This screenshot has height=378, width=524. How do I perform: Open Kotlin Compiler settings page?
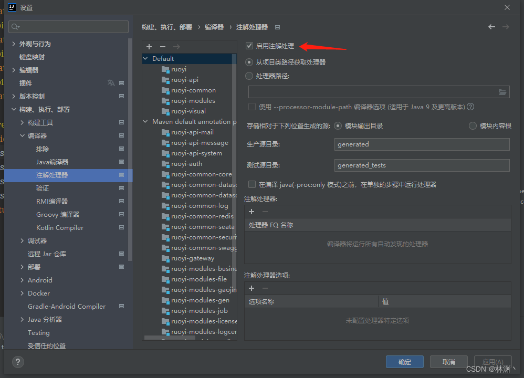pos(60,228)
